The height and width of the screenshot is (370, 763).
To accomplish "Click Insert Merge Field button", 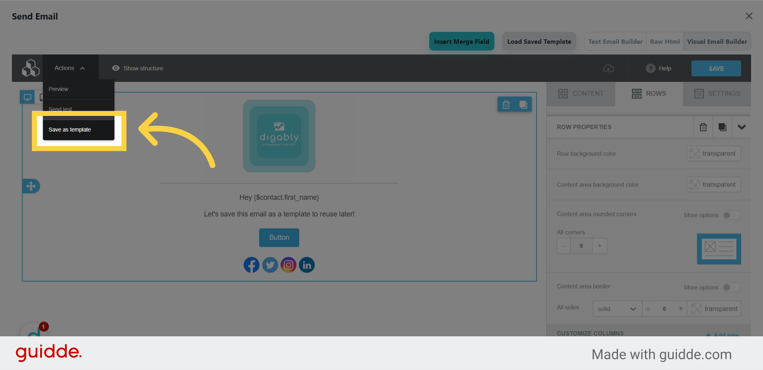I will [462, 41].
